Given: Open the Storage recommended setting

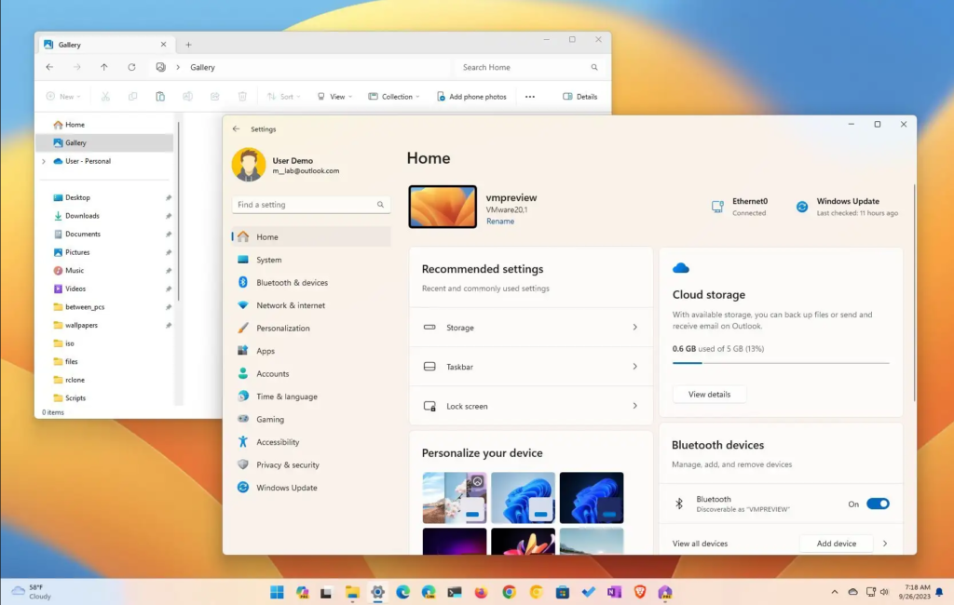Looking at the screenshot, I should [x=530, y=327].
